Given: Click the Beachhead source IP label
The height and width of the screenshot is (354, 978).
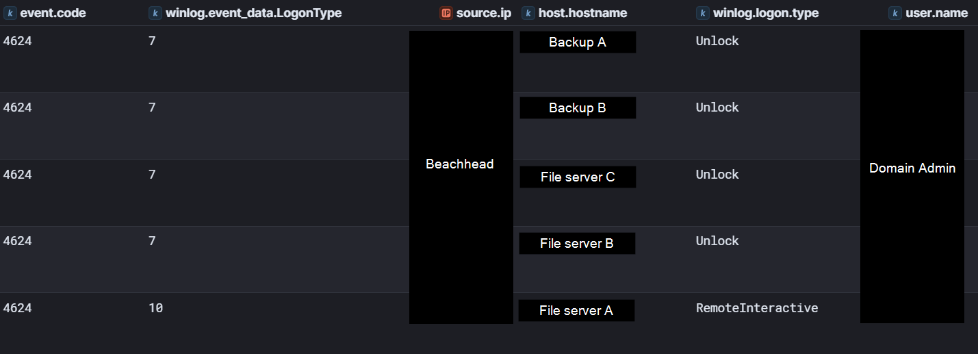Looking at the screenshot, I should [x=460, y=164].
